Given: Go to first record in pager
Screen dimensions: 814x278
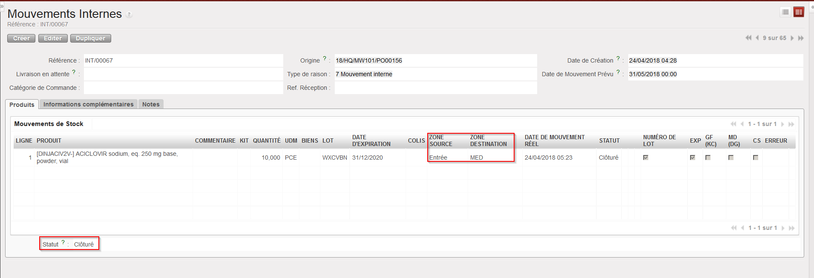Looking at the screenshot, I should [x=748, y=38].
